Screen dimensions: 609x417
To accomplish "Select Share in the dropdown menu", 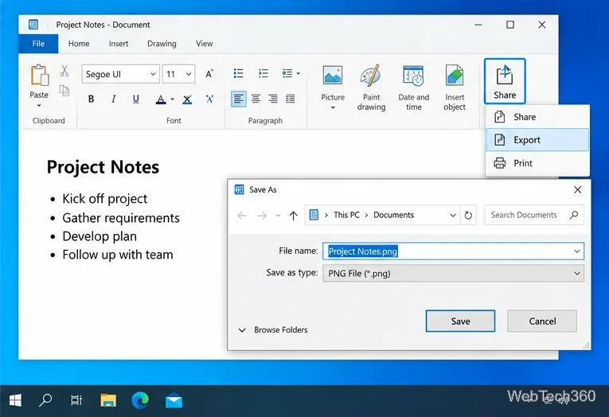I will point(537,117).
